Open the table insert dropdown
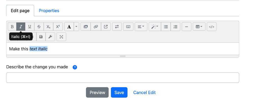Screen dimensions: 255x104 point(199,27)
